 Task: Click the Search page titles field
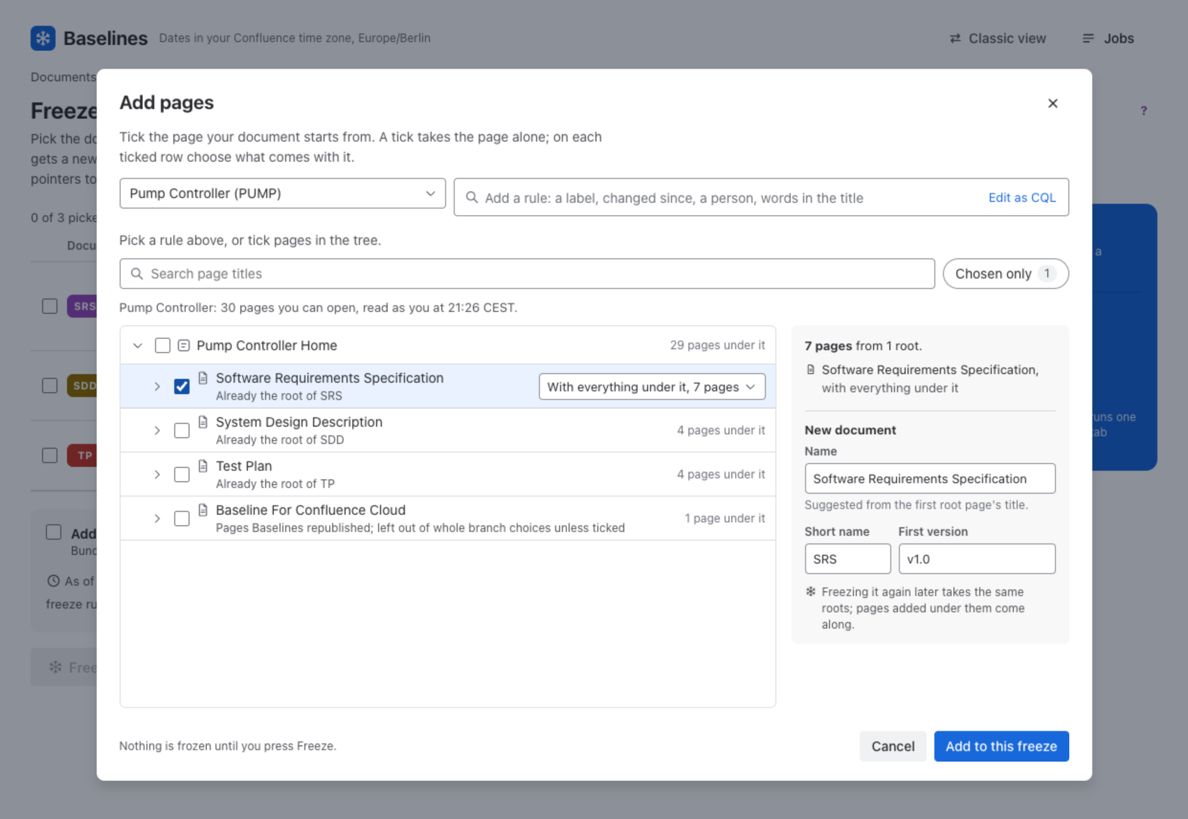(527, 274)
